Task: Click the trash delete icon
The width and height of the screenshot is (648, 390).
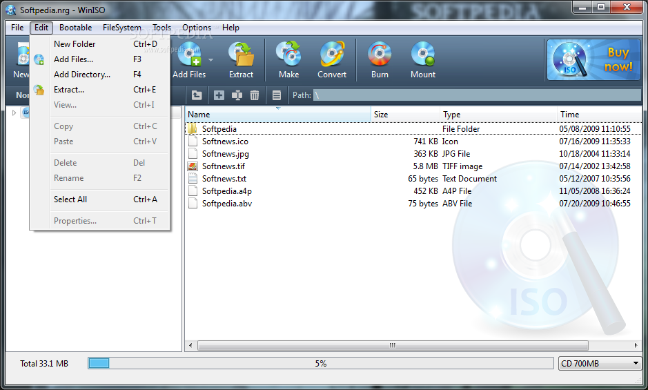Action: tap(255, 95)
